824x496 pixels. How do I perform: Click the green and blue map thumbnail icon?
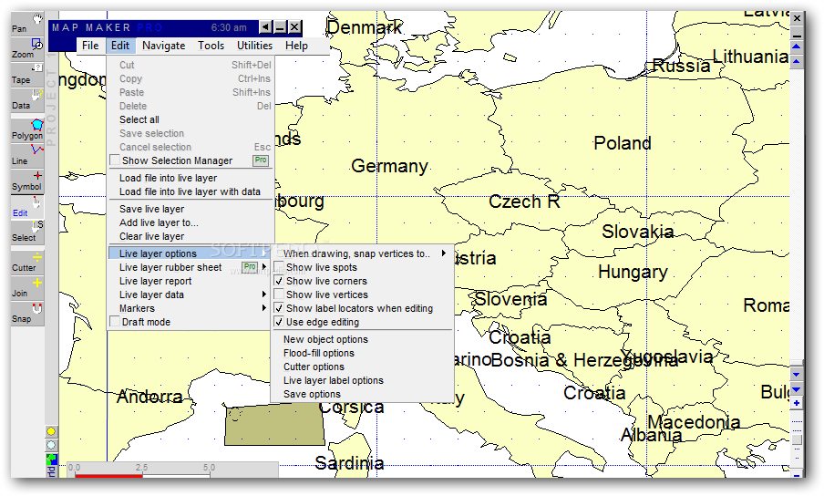tap(51, 459)
